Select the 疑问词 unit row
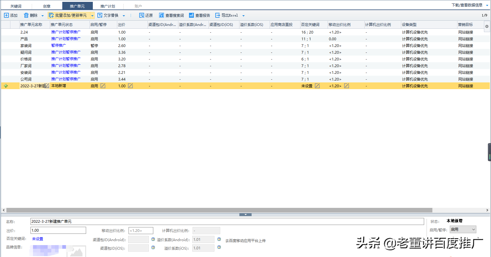Viewport: 491px width, 257px height. [245, 52]
